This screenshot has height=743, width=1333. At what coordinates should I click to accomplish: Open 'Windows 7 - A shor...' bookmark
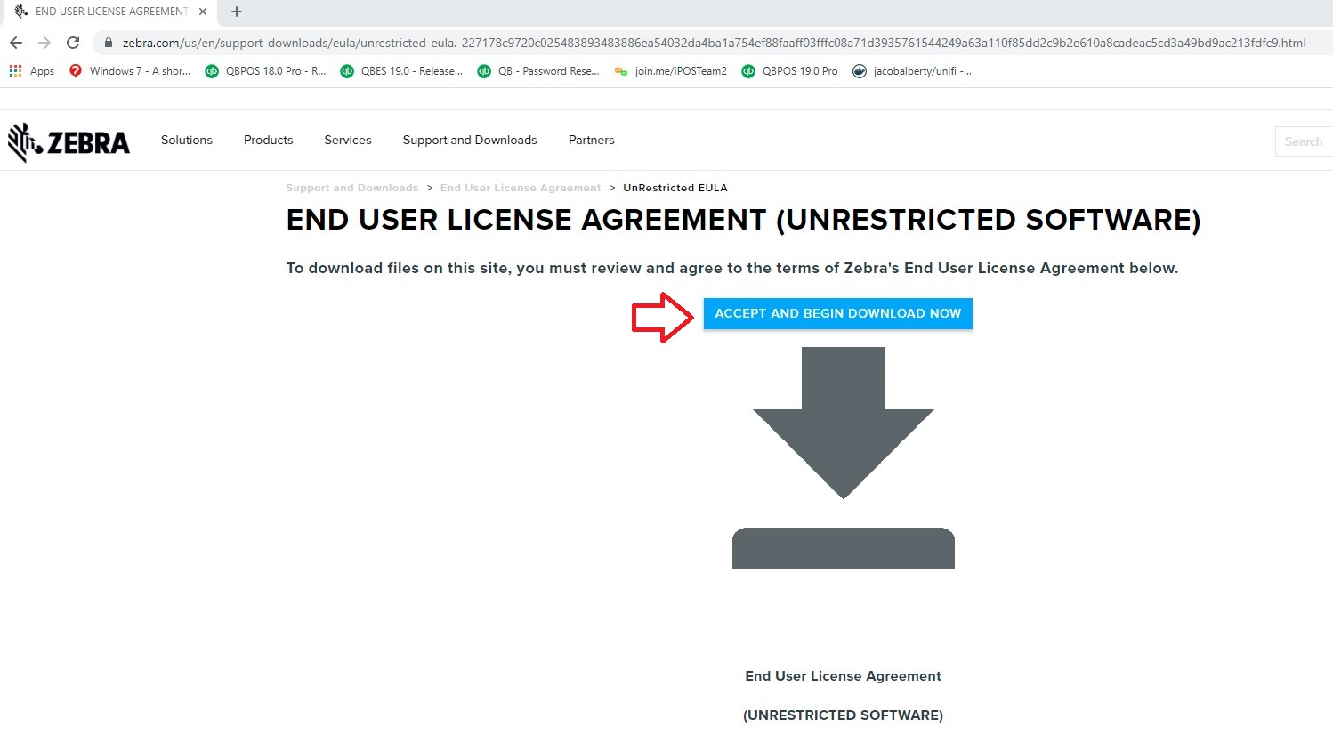(130, 71)
